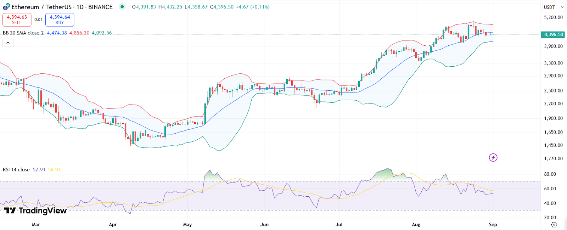
Task: Select the RSI 14 close indicator legend
Action: 16,170
